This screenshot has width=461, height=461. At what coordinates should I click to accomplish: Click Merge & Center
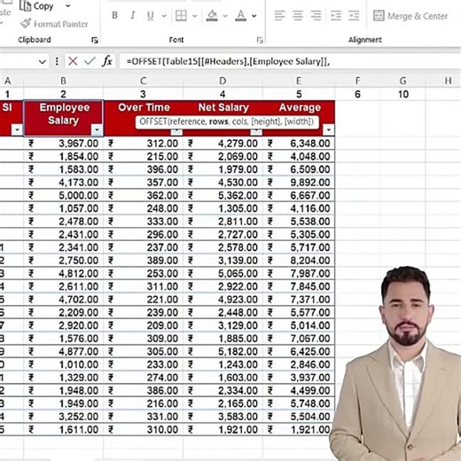point(410,16)
